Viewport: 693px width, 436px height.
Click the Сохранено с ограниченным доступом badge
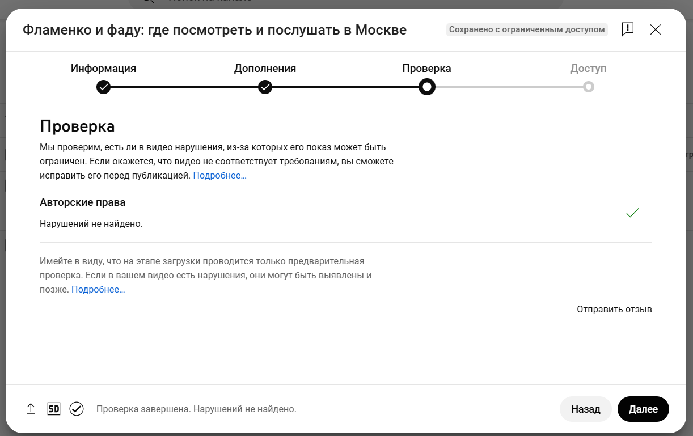point(527,29)
